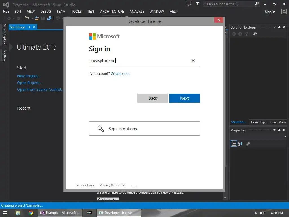Click the Open File folder toolbar icon

pos(37,18)
